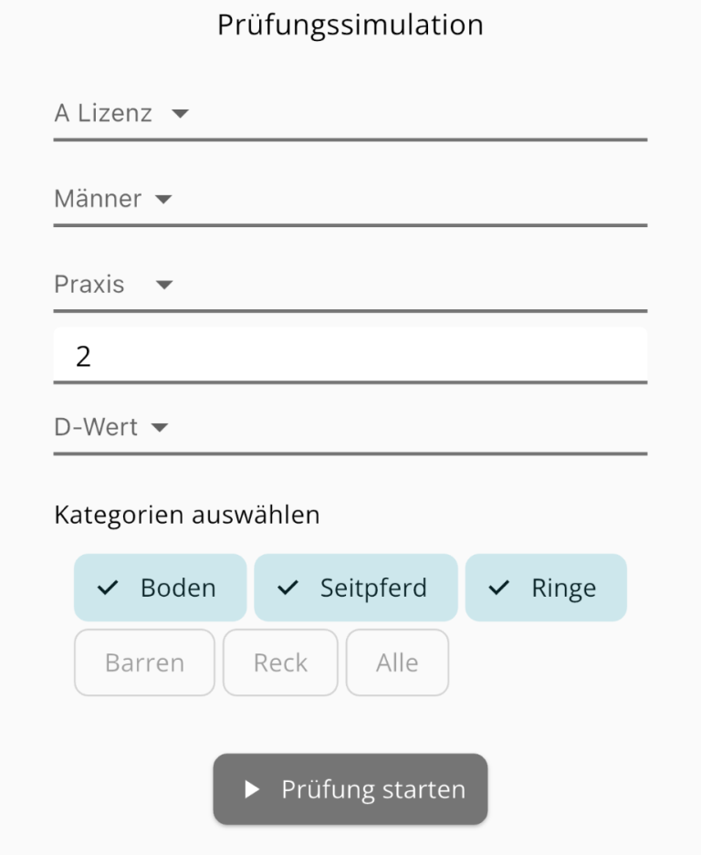
Task: Click the checkmark icon on Seitpferd chip
Action: (x=288, y=589)
